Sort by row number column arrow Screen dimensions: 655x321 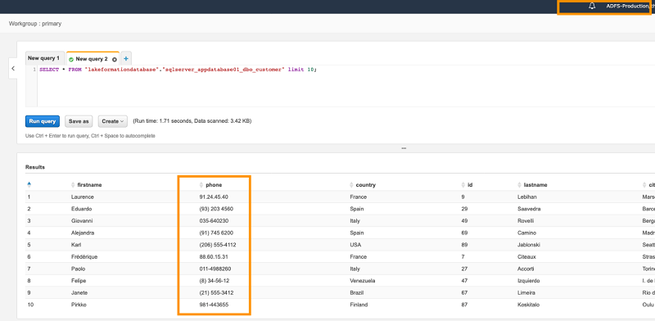click(x=29, y=184)
